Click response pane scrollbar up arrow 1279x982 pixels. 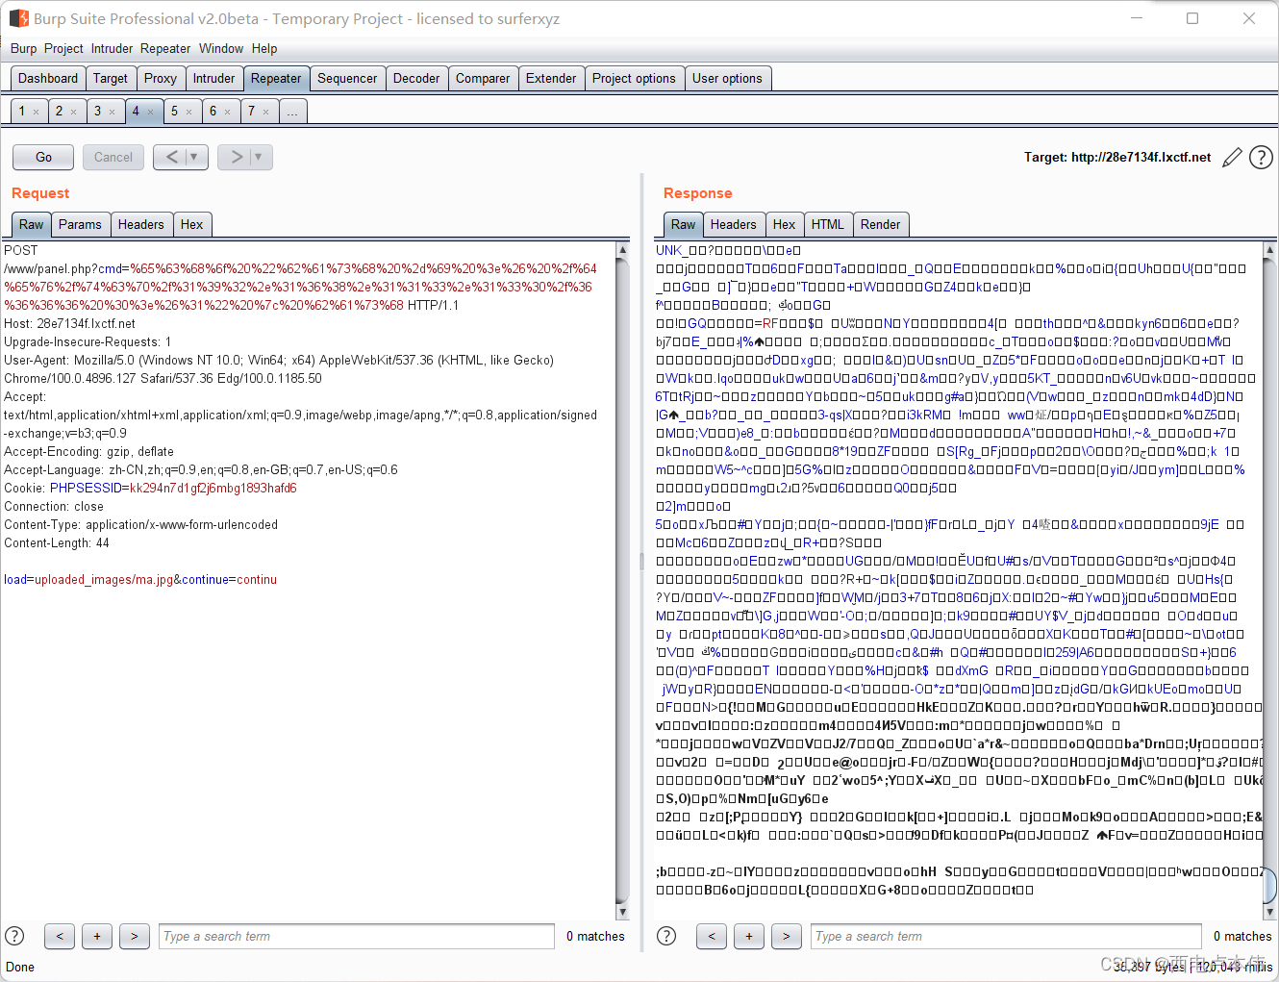coord(1269,250)
